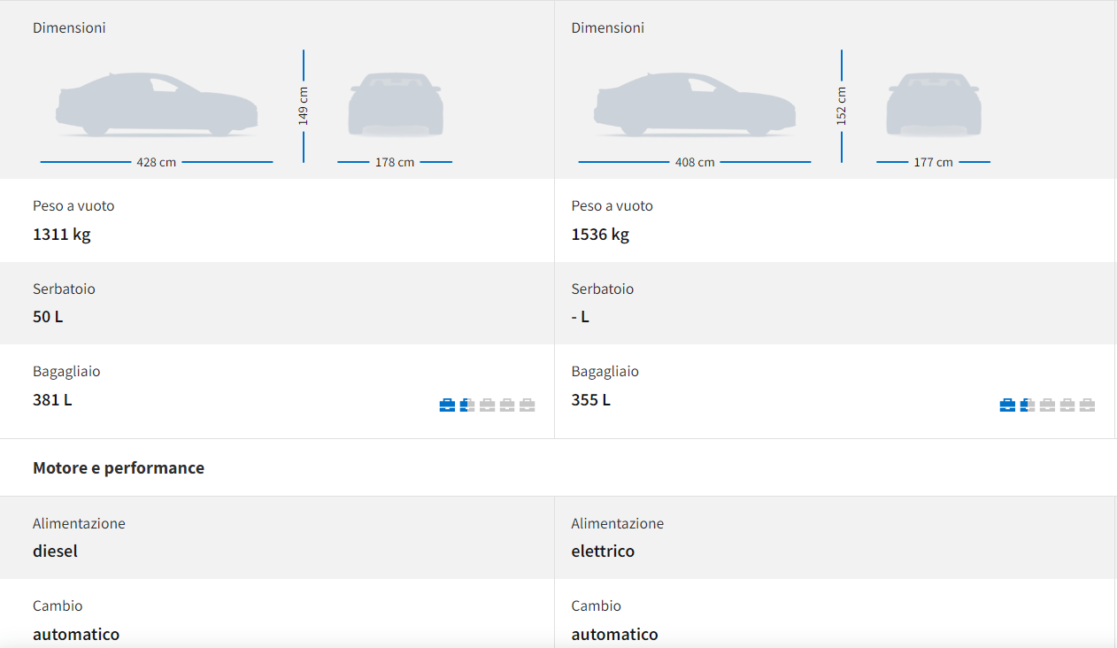The height and width of the screenshot is (648, 1117).
Task: Click the left car's rear-view silhouette
Action: click(x=395, y=104)
